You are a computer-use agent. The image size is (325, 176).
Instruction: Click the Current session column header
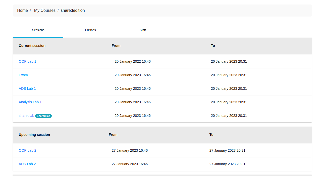click(x=32, y=46)
